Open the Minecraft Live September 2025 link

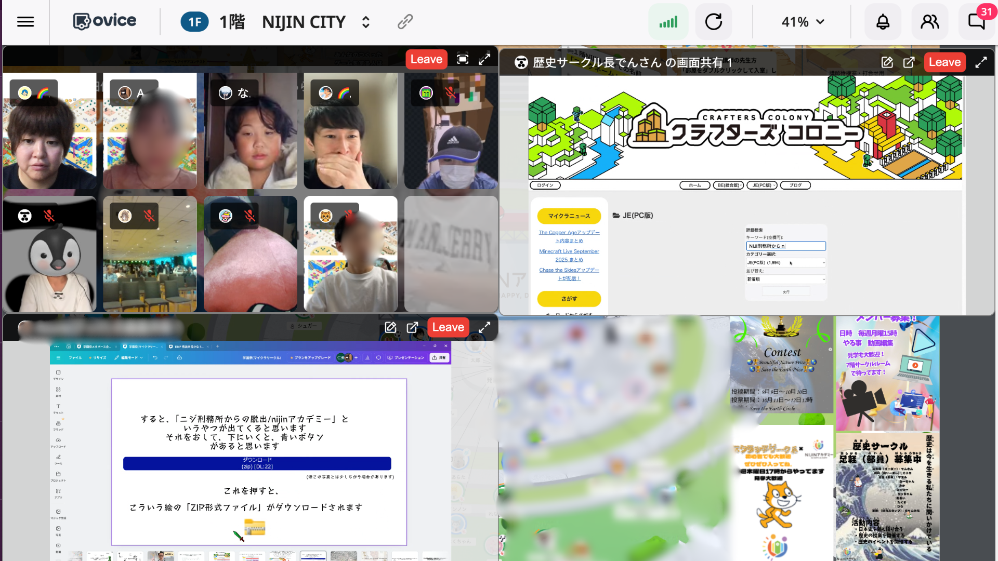569,255
